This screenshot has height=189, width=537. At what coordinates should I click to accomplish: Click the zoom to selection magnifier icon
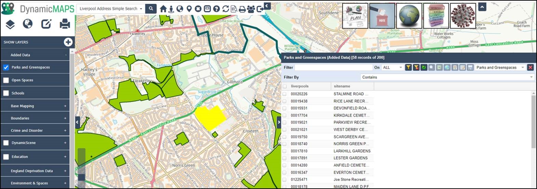pyautogui.click(x=432, y=68)
